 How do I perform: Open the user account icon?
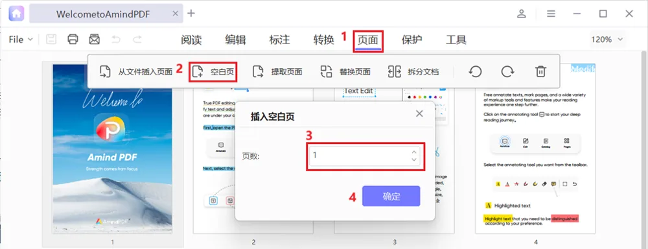point(522,14)
